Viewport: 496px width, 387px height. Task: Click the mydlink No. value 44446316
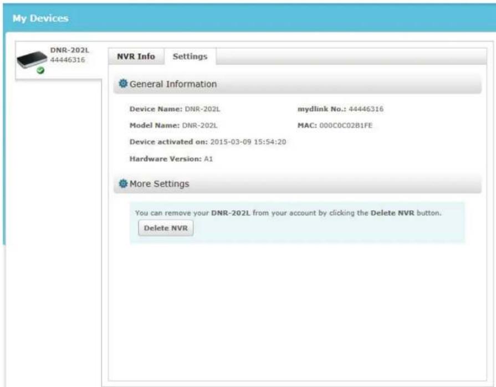(x=366, y=109)
